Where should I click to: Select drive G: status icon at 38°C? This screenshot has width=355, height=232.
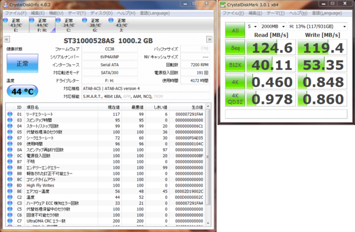pos(85,20)
